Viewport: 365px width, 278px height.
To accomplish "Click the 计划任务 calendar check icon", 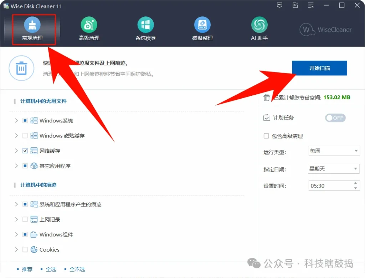I will (x=267, y=117).
